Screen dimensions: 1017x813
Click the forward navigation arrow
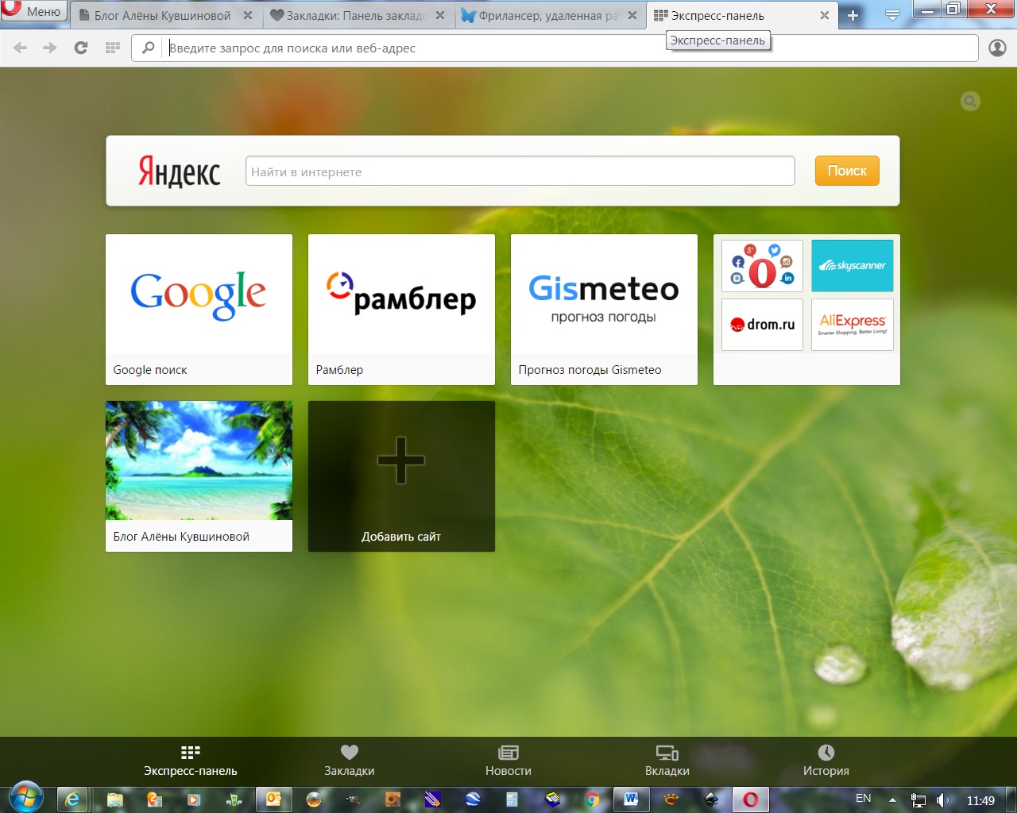[x=49, y=48]
